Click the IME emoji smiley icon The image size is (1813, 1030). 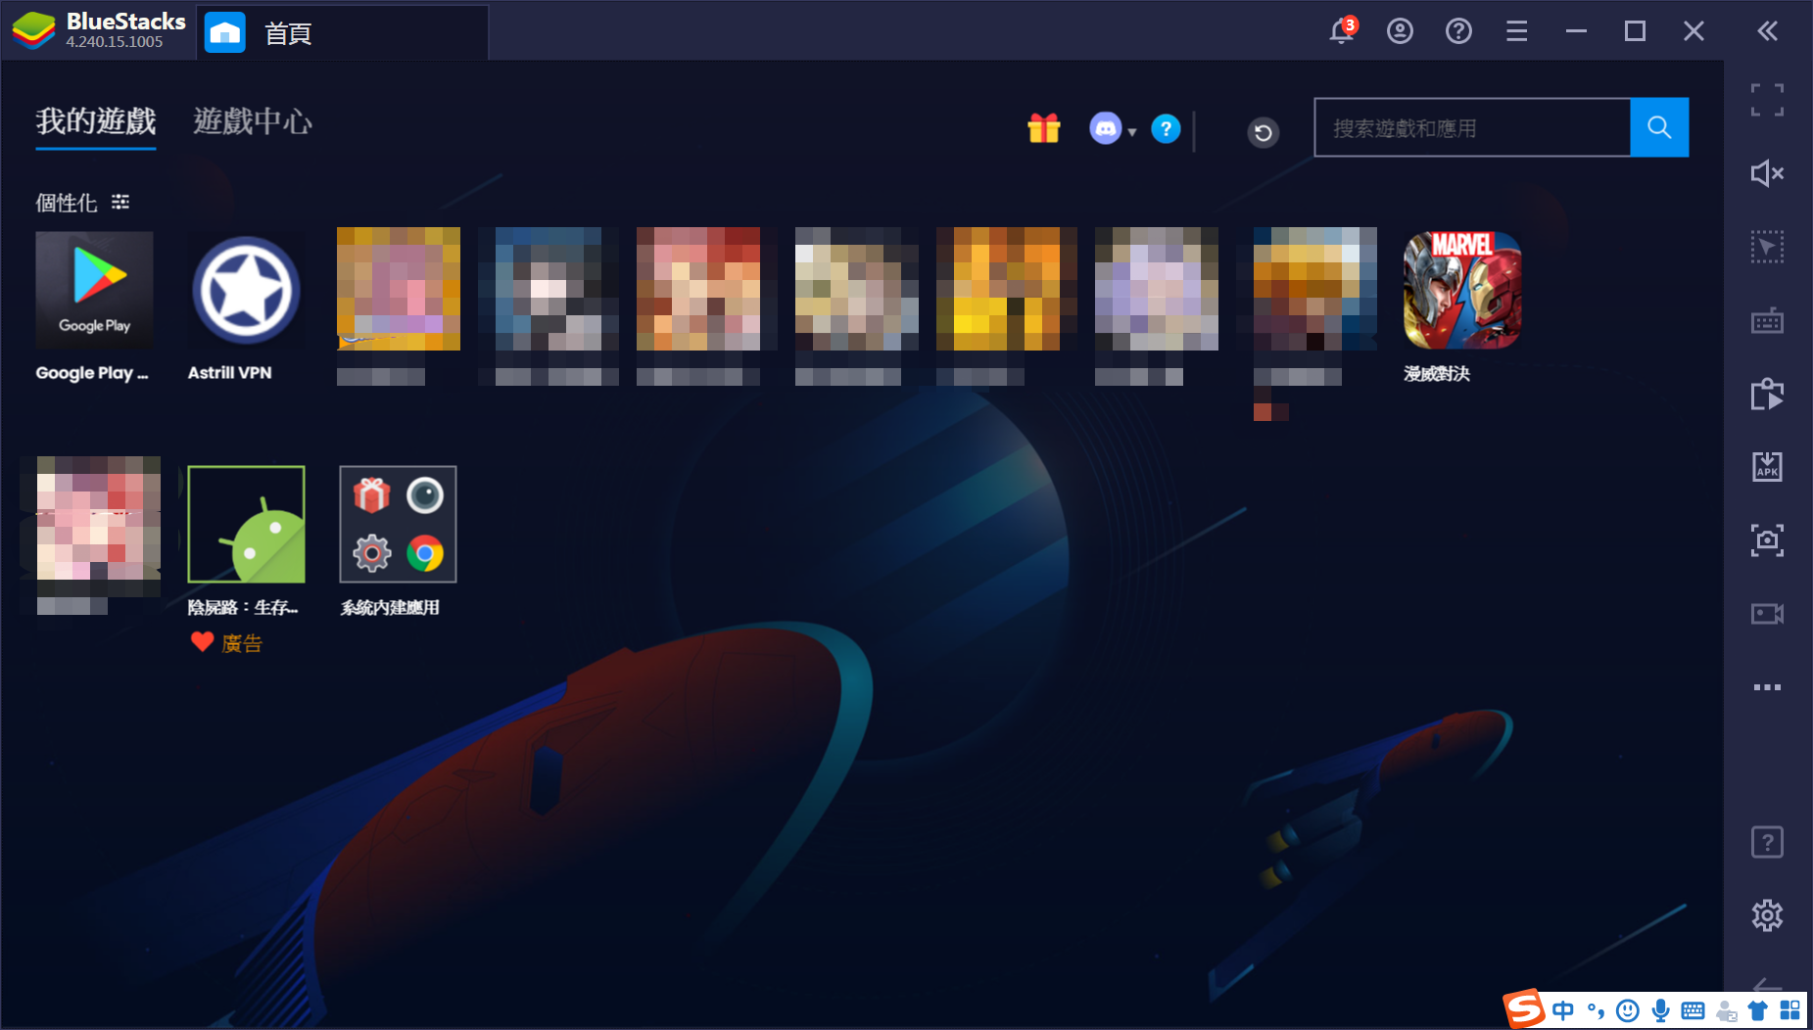click(x=1628, y=1010)
